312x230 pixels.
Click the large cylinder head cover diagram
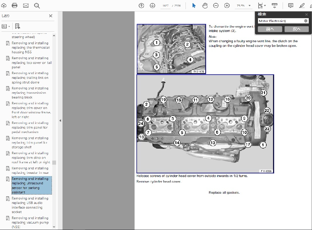click(205, 124)
